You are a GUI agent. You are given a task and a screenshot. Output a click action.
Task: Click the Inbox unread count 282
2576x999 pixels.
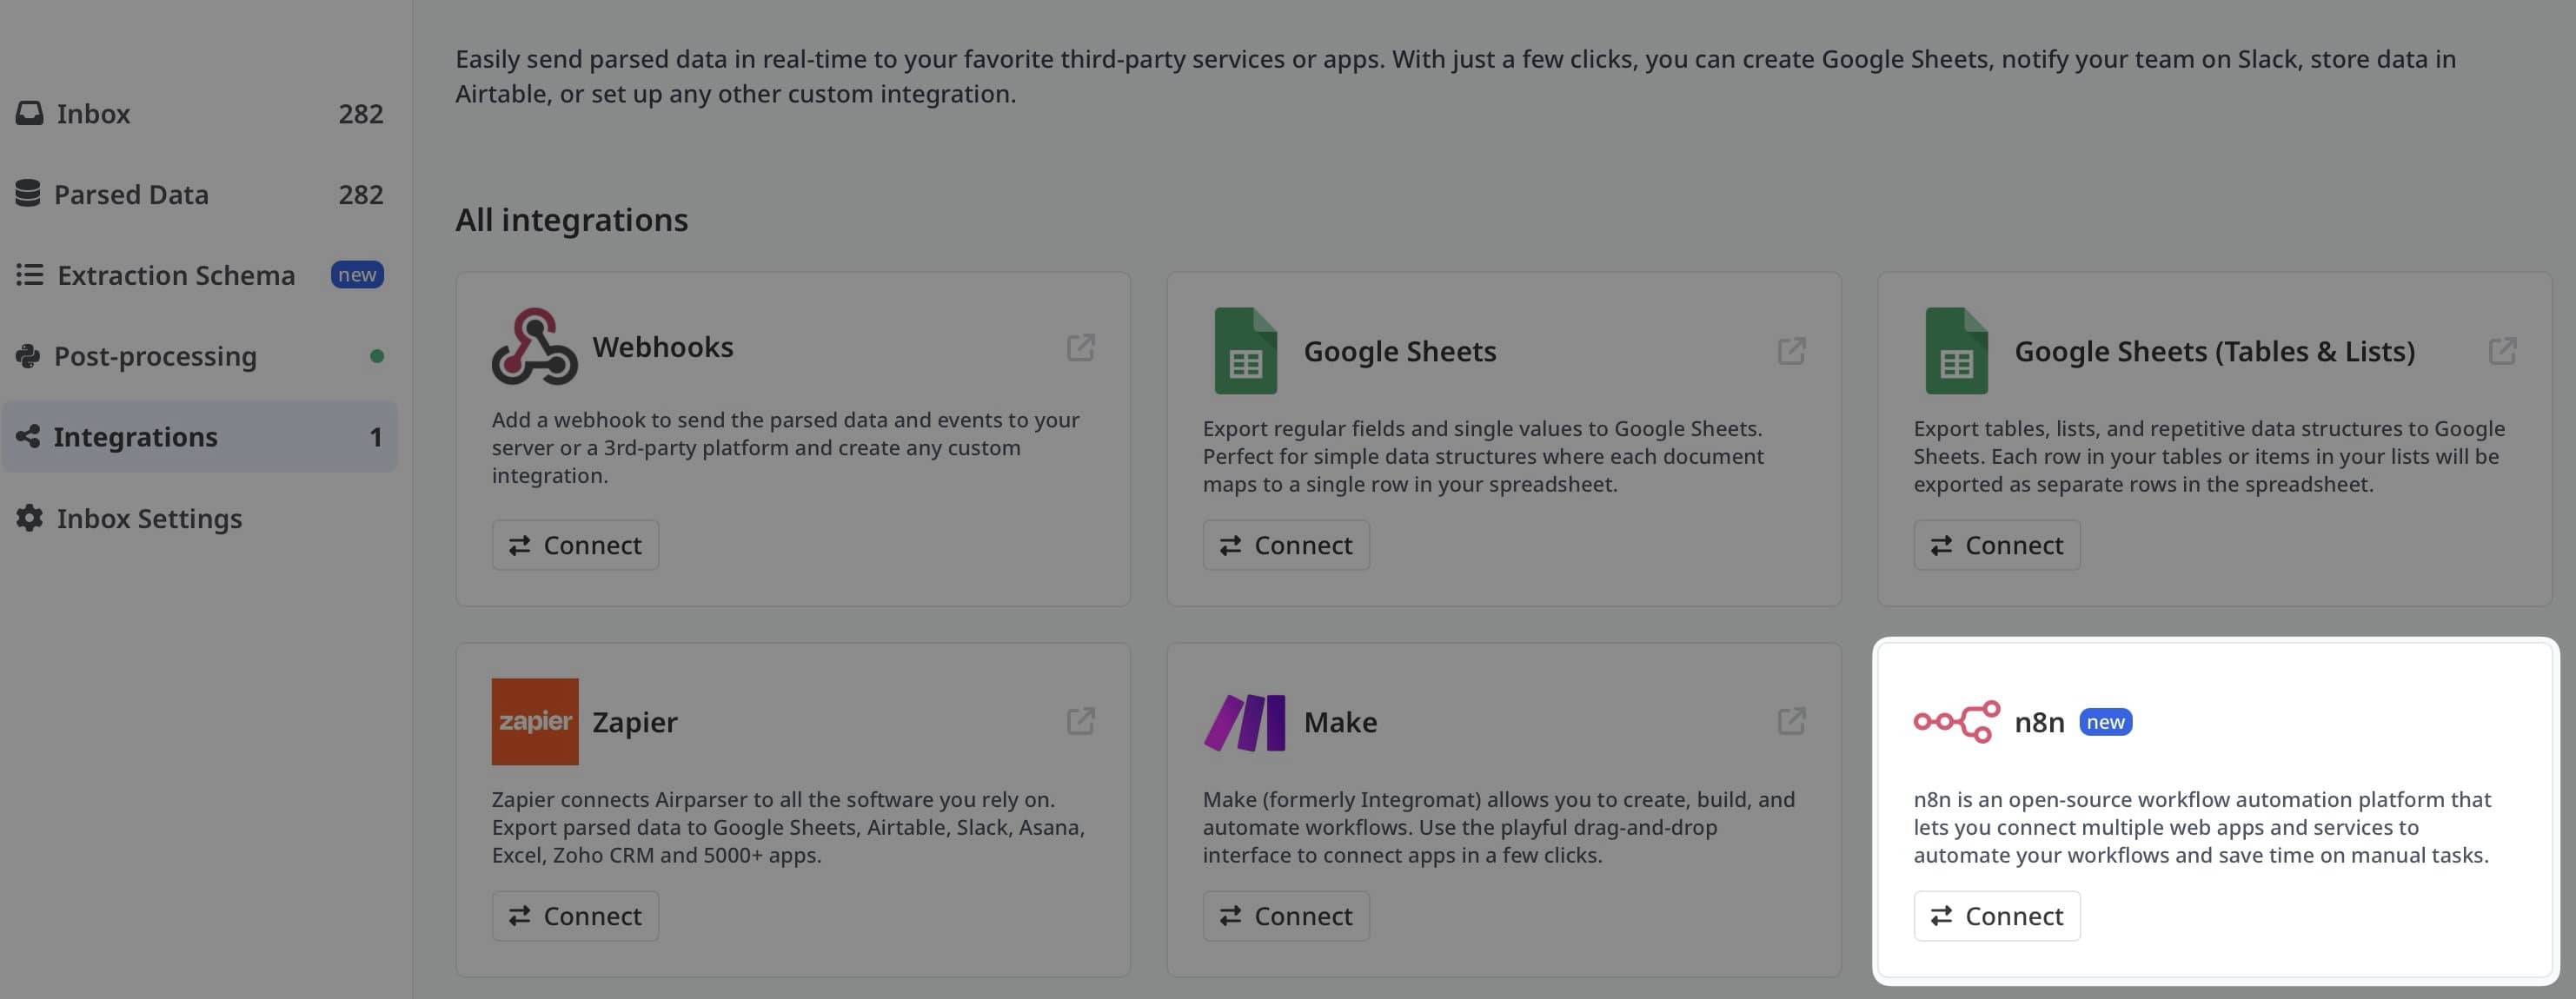(361, 113)
